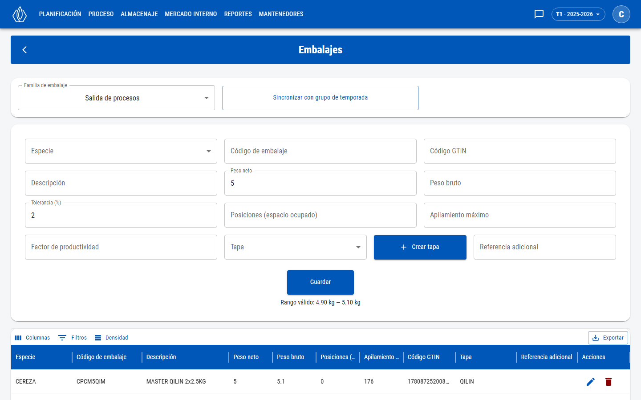The width and height of the screenshot is (641, 400).
Task: Open Columnas column selector
Action: tap(32, 338)
